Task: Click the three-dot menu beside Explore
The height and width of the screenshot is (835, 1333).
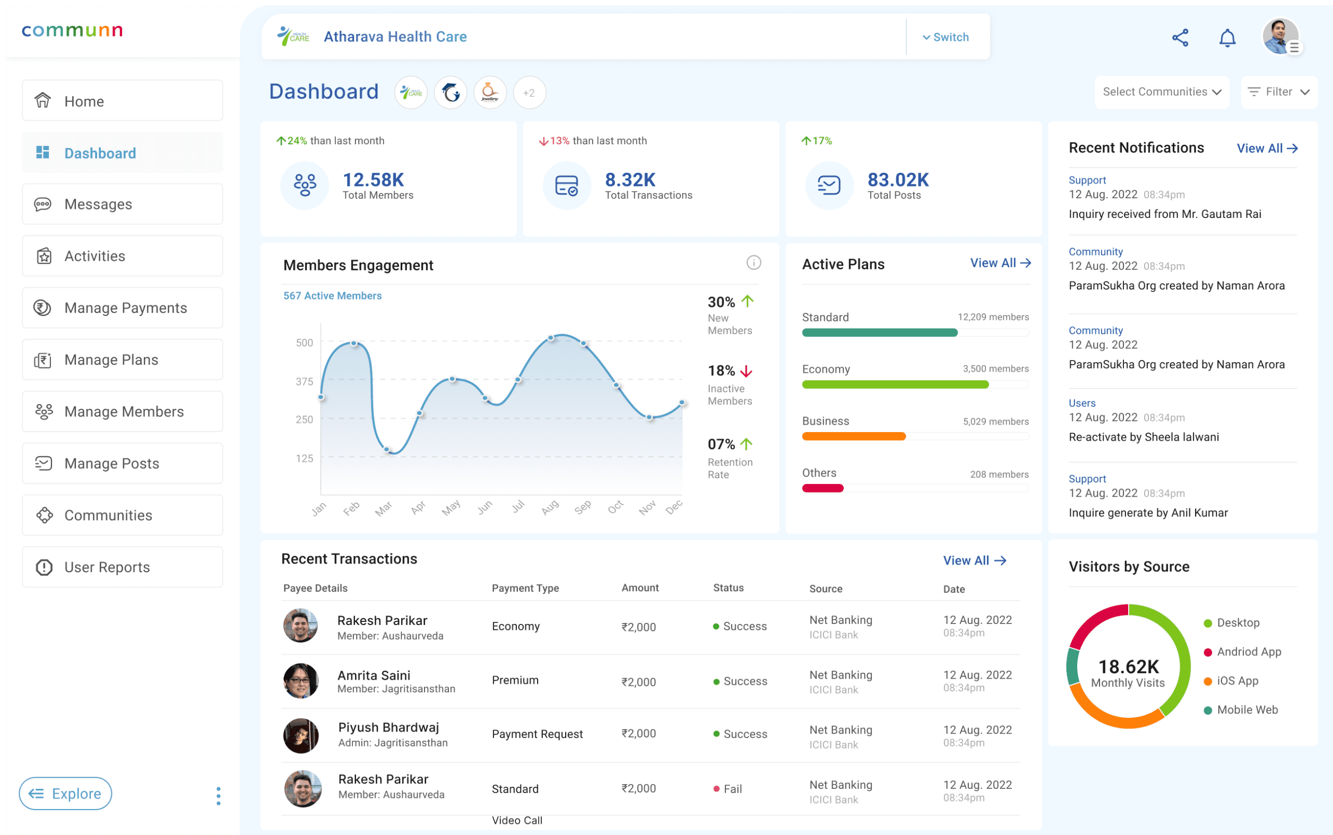Action: click(x=219, y=795)
